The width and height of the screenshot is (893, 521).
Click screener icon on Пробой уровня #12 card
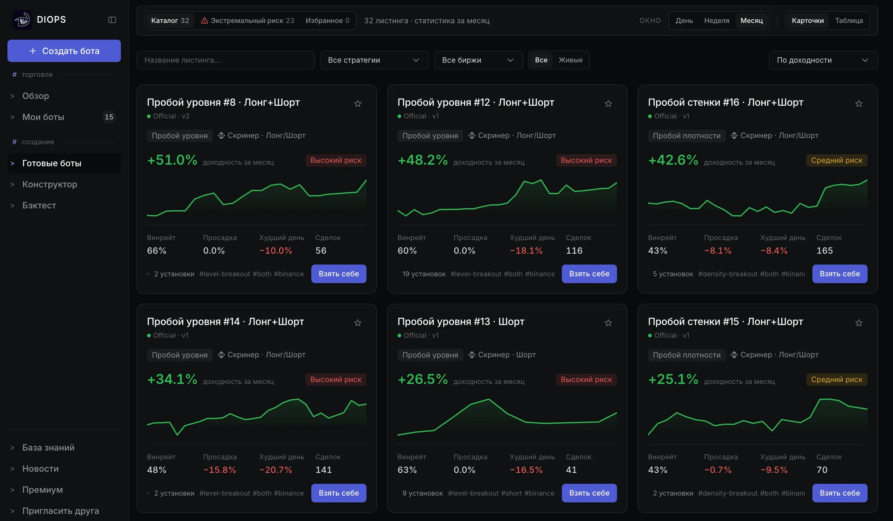click(x=472, y=135)
